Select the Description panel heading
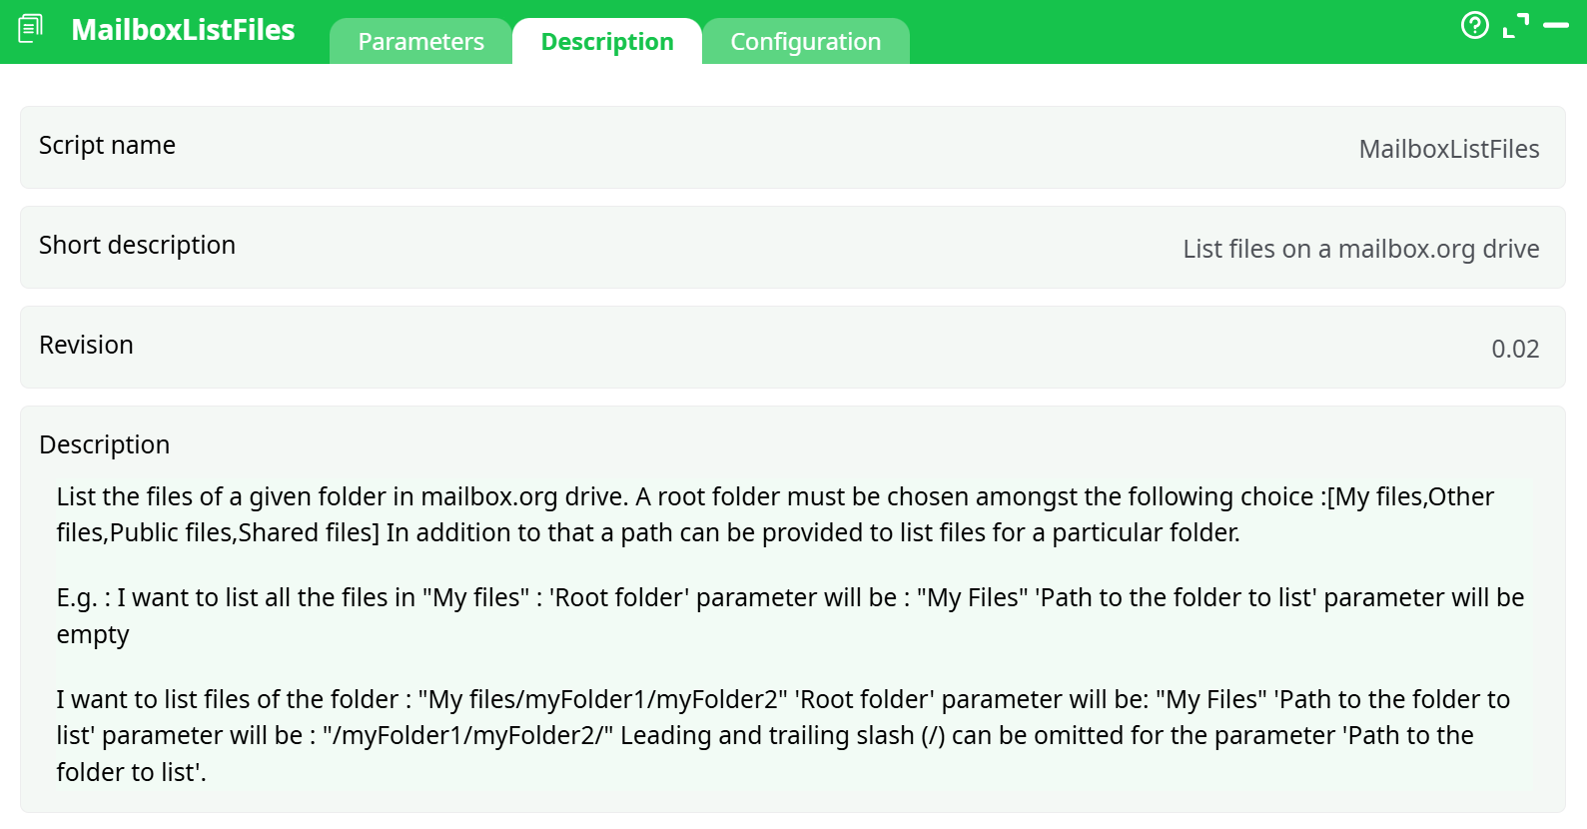1587x829 pixels. [x=105, y=444]
